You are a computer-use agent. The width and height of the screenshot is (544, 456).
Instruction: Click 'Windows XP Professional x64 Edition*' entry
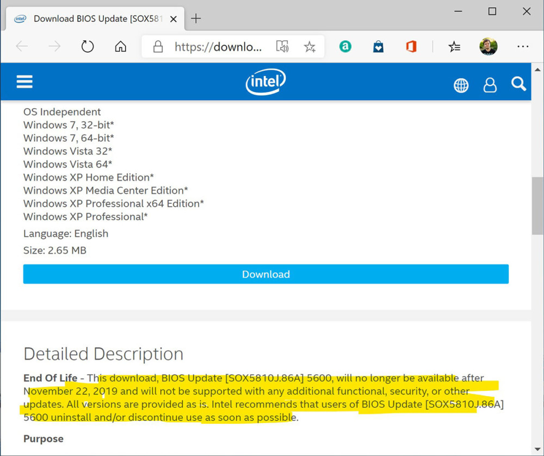[114, 203]
